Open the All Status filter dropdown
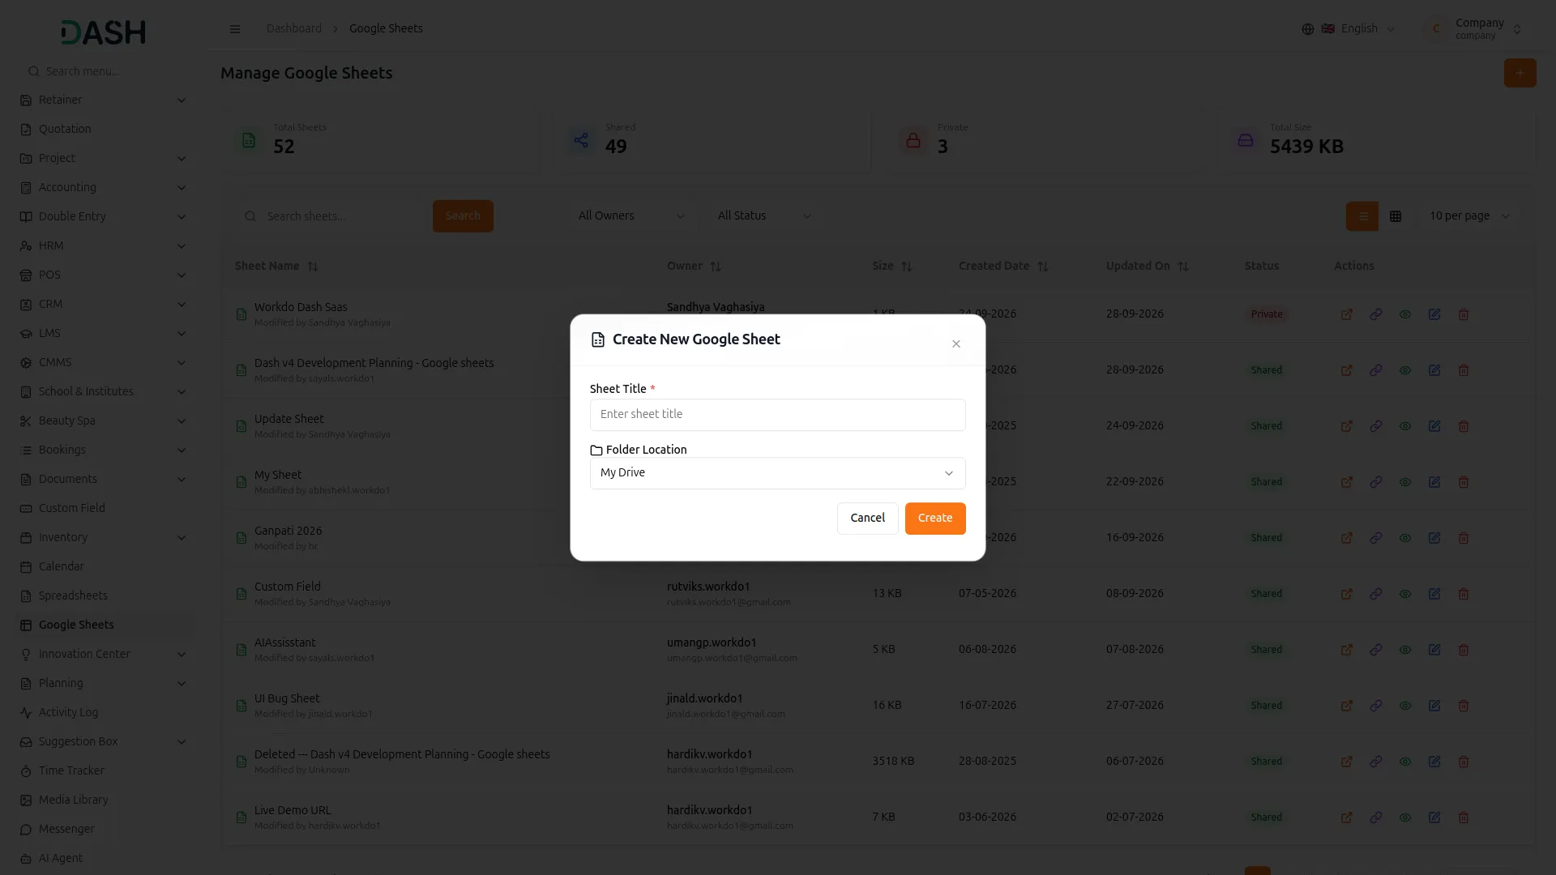 coord(764,216)
